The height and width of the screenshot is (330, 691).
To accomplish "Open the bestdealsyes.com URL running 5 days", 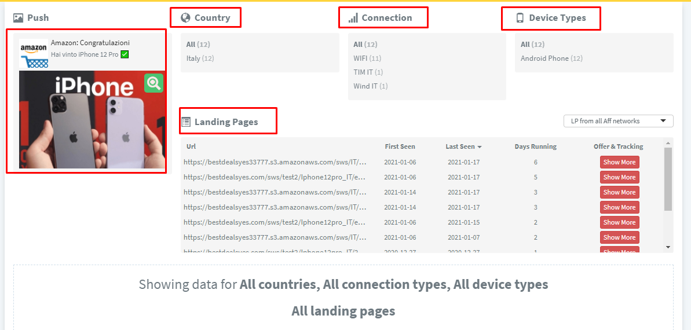I will tap(275, 177).
